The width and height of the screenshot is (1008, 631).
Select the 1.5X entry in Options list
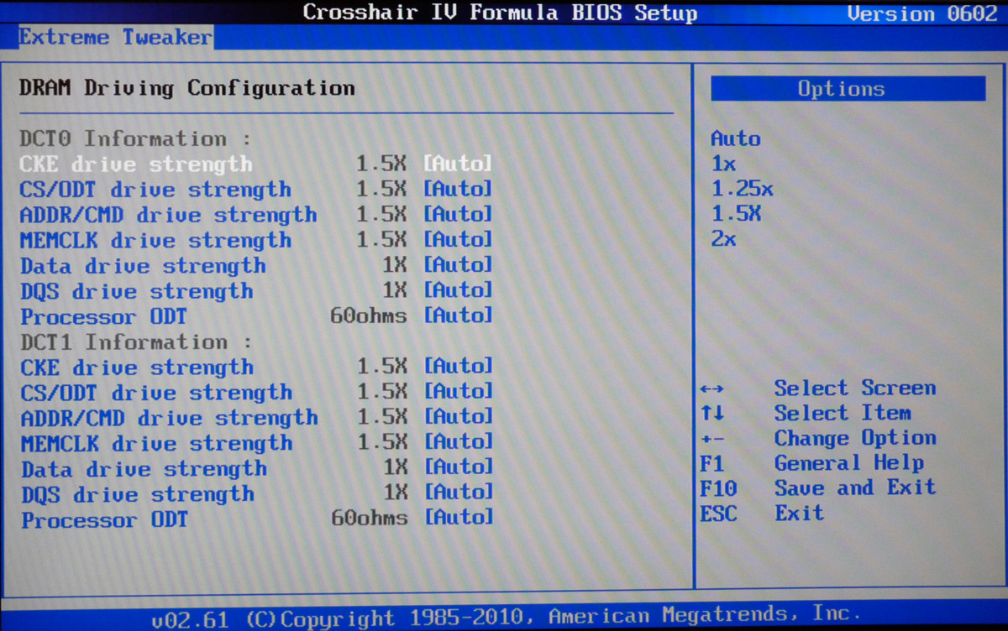[736, 214]
